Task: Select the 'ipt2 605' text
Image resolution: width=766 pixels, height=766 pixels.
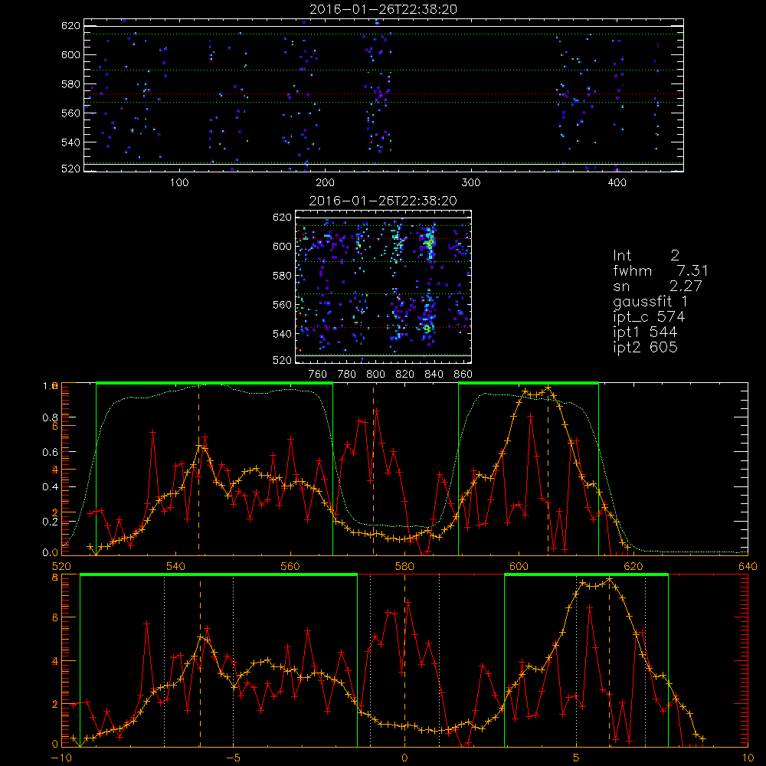Action: point(645,347)
